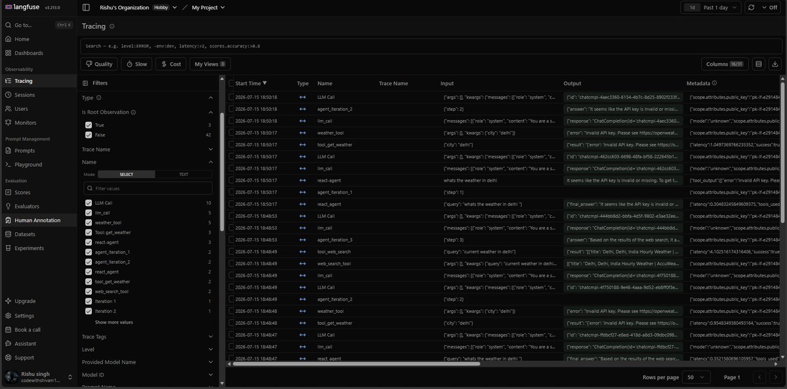Open Go to search in sidebar
787x389 pixels.
tap(39, 24)
